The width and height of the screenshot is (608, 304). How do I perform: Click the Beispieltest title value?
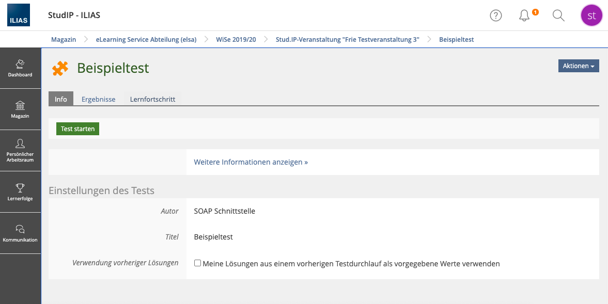click(213, 237)
